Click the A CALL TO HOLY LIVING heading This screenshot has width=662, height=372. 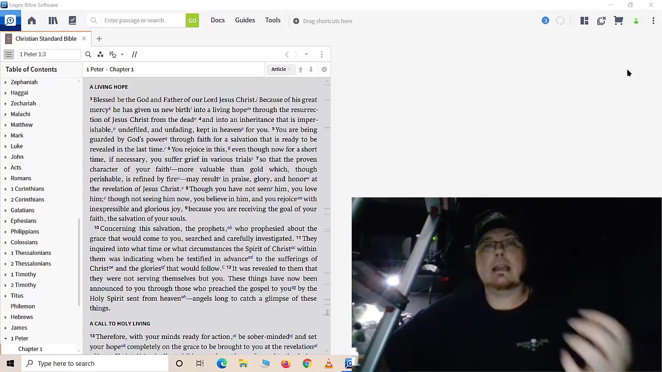click(120, 323)
